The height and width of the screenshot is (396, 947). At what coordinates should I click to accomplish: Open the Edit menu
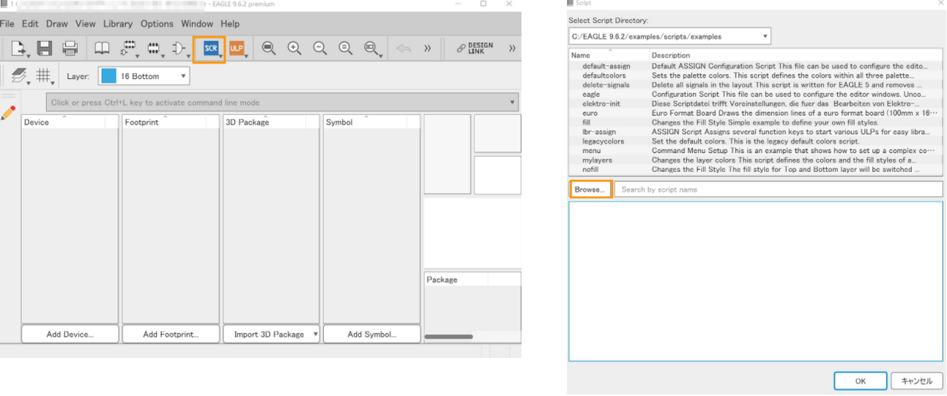[x=30, y=23]
